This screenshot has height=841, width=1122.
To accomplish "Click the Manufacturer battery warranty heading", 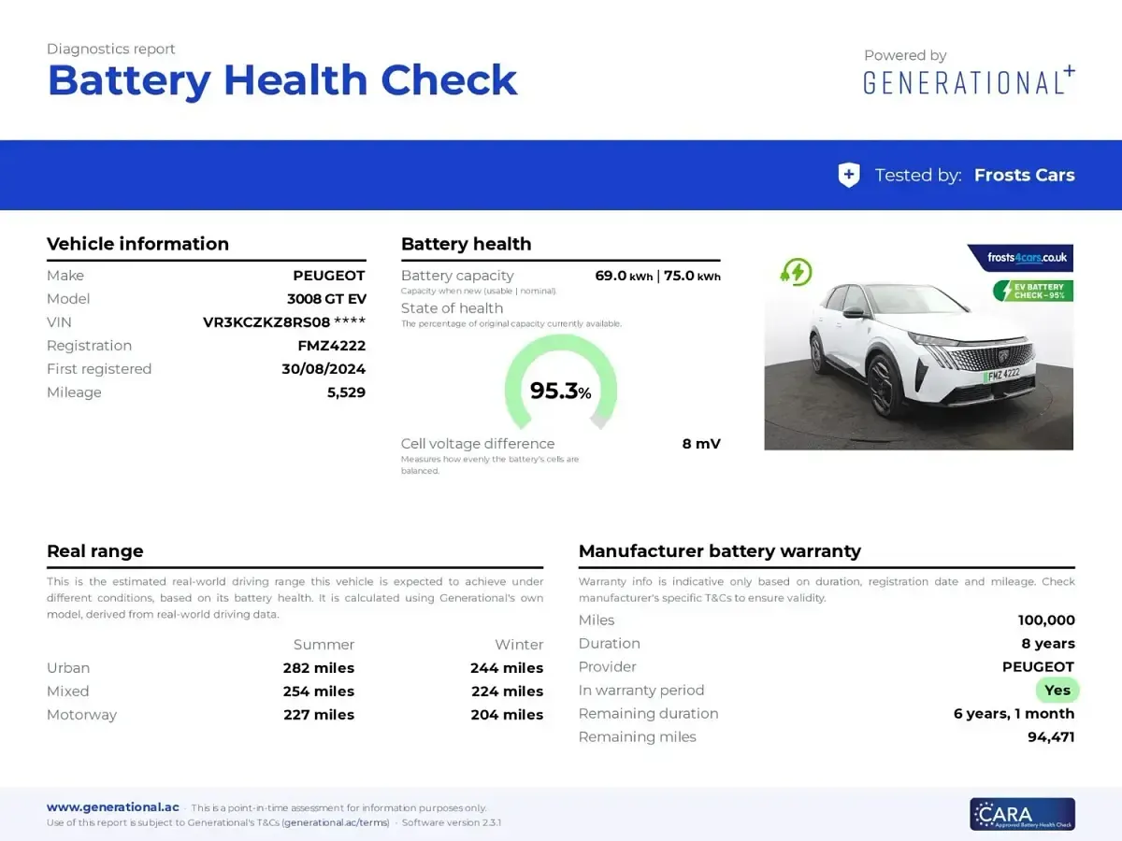I will coord(720,551).
